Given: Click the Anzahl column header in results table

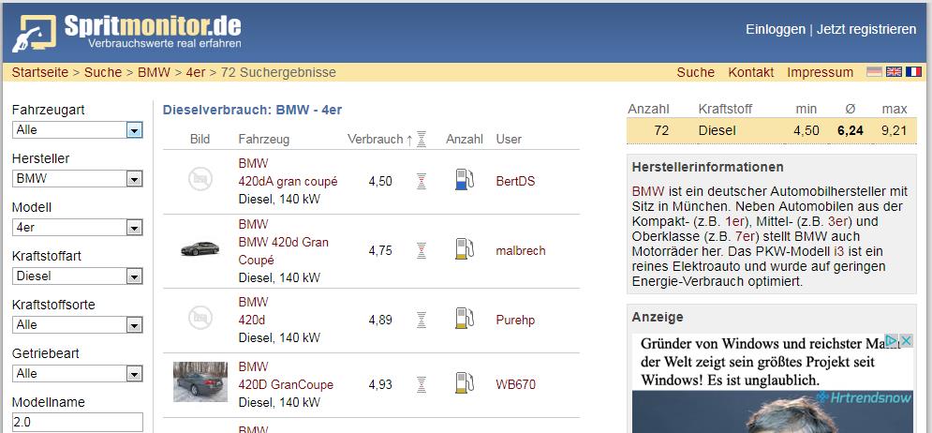Looking at the screenshot, I should pos(465,139).
